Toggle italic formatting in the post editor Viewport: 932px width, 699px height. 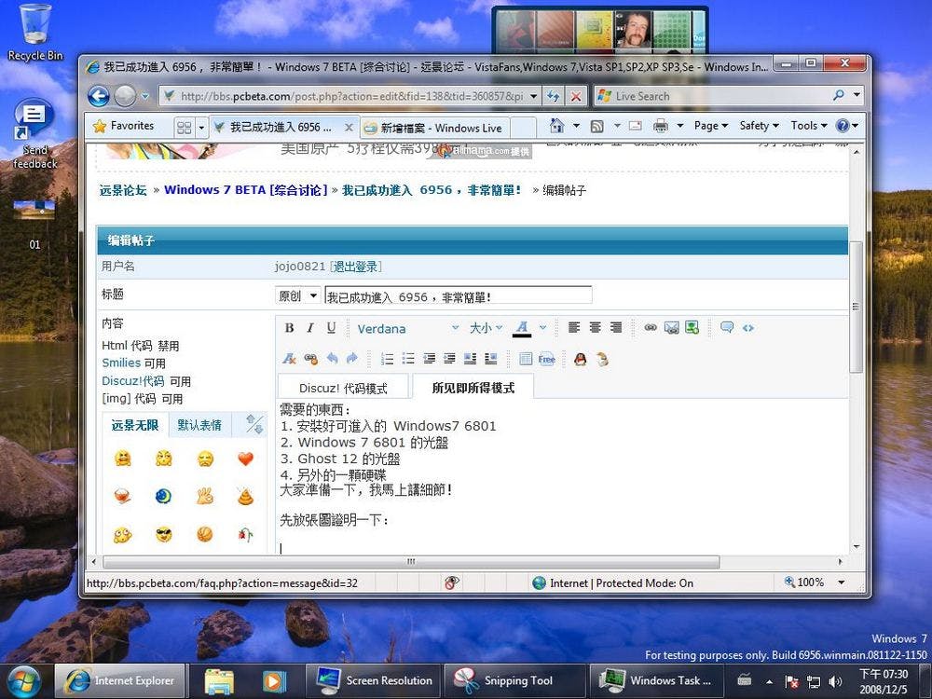point(310,328)
